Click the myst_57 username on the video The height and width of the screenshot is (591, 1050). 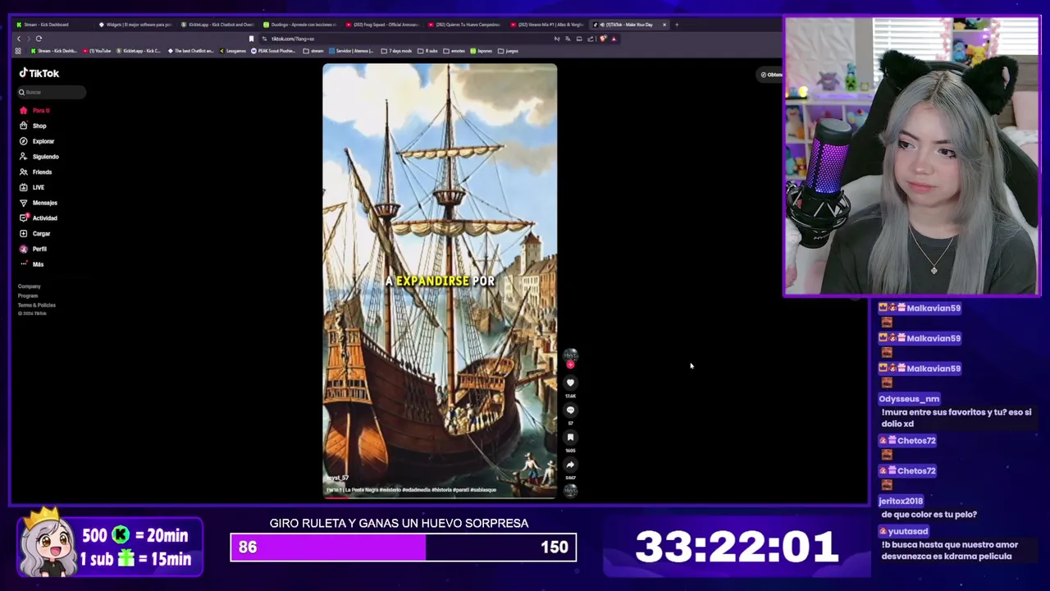coord(338,478)
